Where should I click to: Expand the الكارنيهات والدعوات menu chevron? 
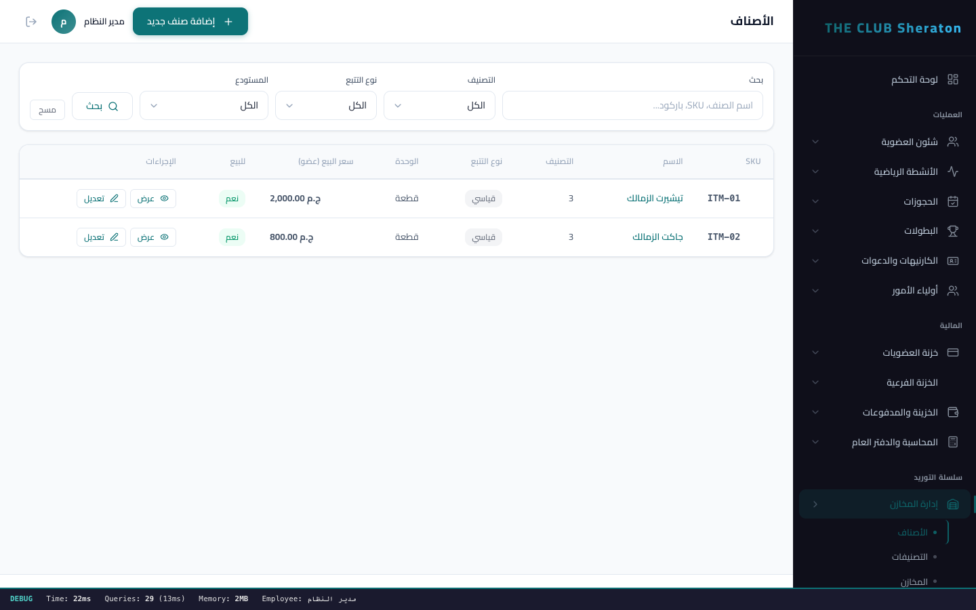(x=815, y=261)
